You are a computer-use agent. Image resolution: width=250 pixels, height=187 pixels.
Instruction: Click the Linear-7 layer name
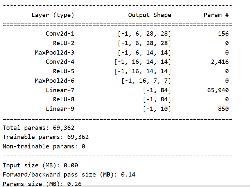point(60,90)
